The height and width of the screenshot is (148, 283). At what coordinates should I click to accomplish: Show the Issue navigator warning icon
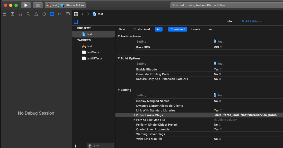coord(36,14)
